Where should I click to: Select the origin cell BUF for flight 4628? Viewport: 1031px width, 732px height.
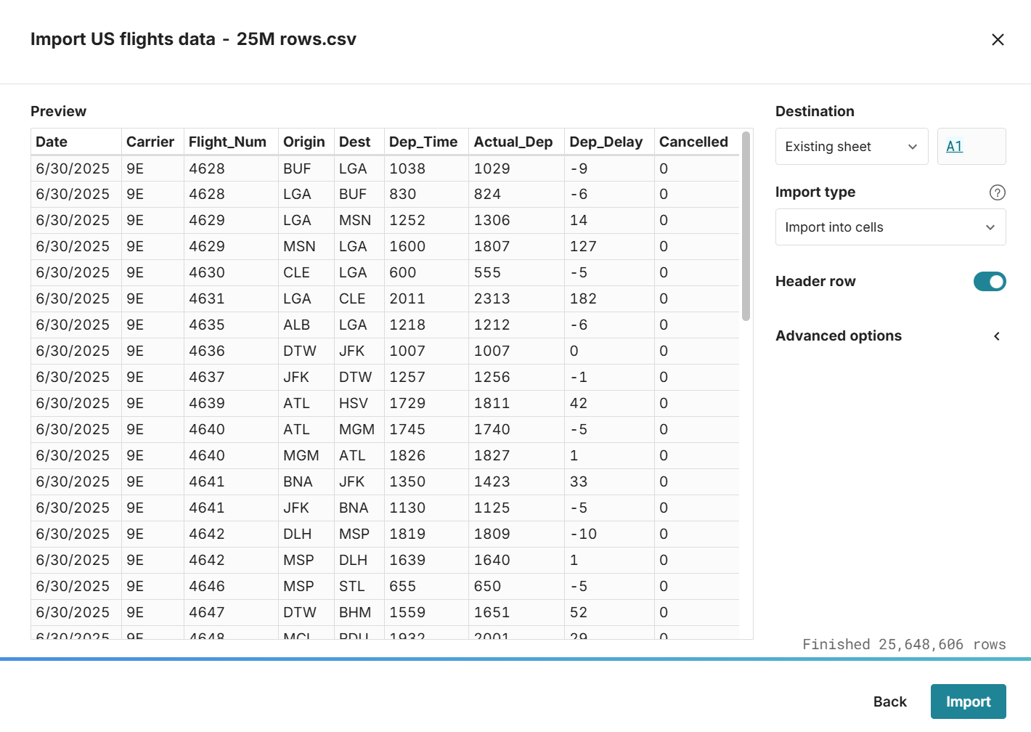(x=306, y=168)
